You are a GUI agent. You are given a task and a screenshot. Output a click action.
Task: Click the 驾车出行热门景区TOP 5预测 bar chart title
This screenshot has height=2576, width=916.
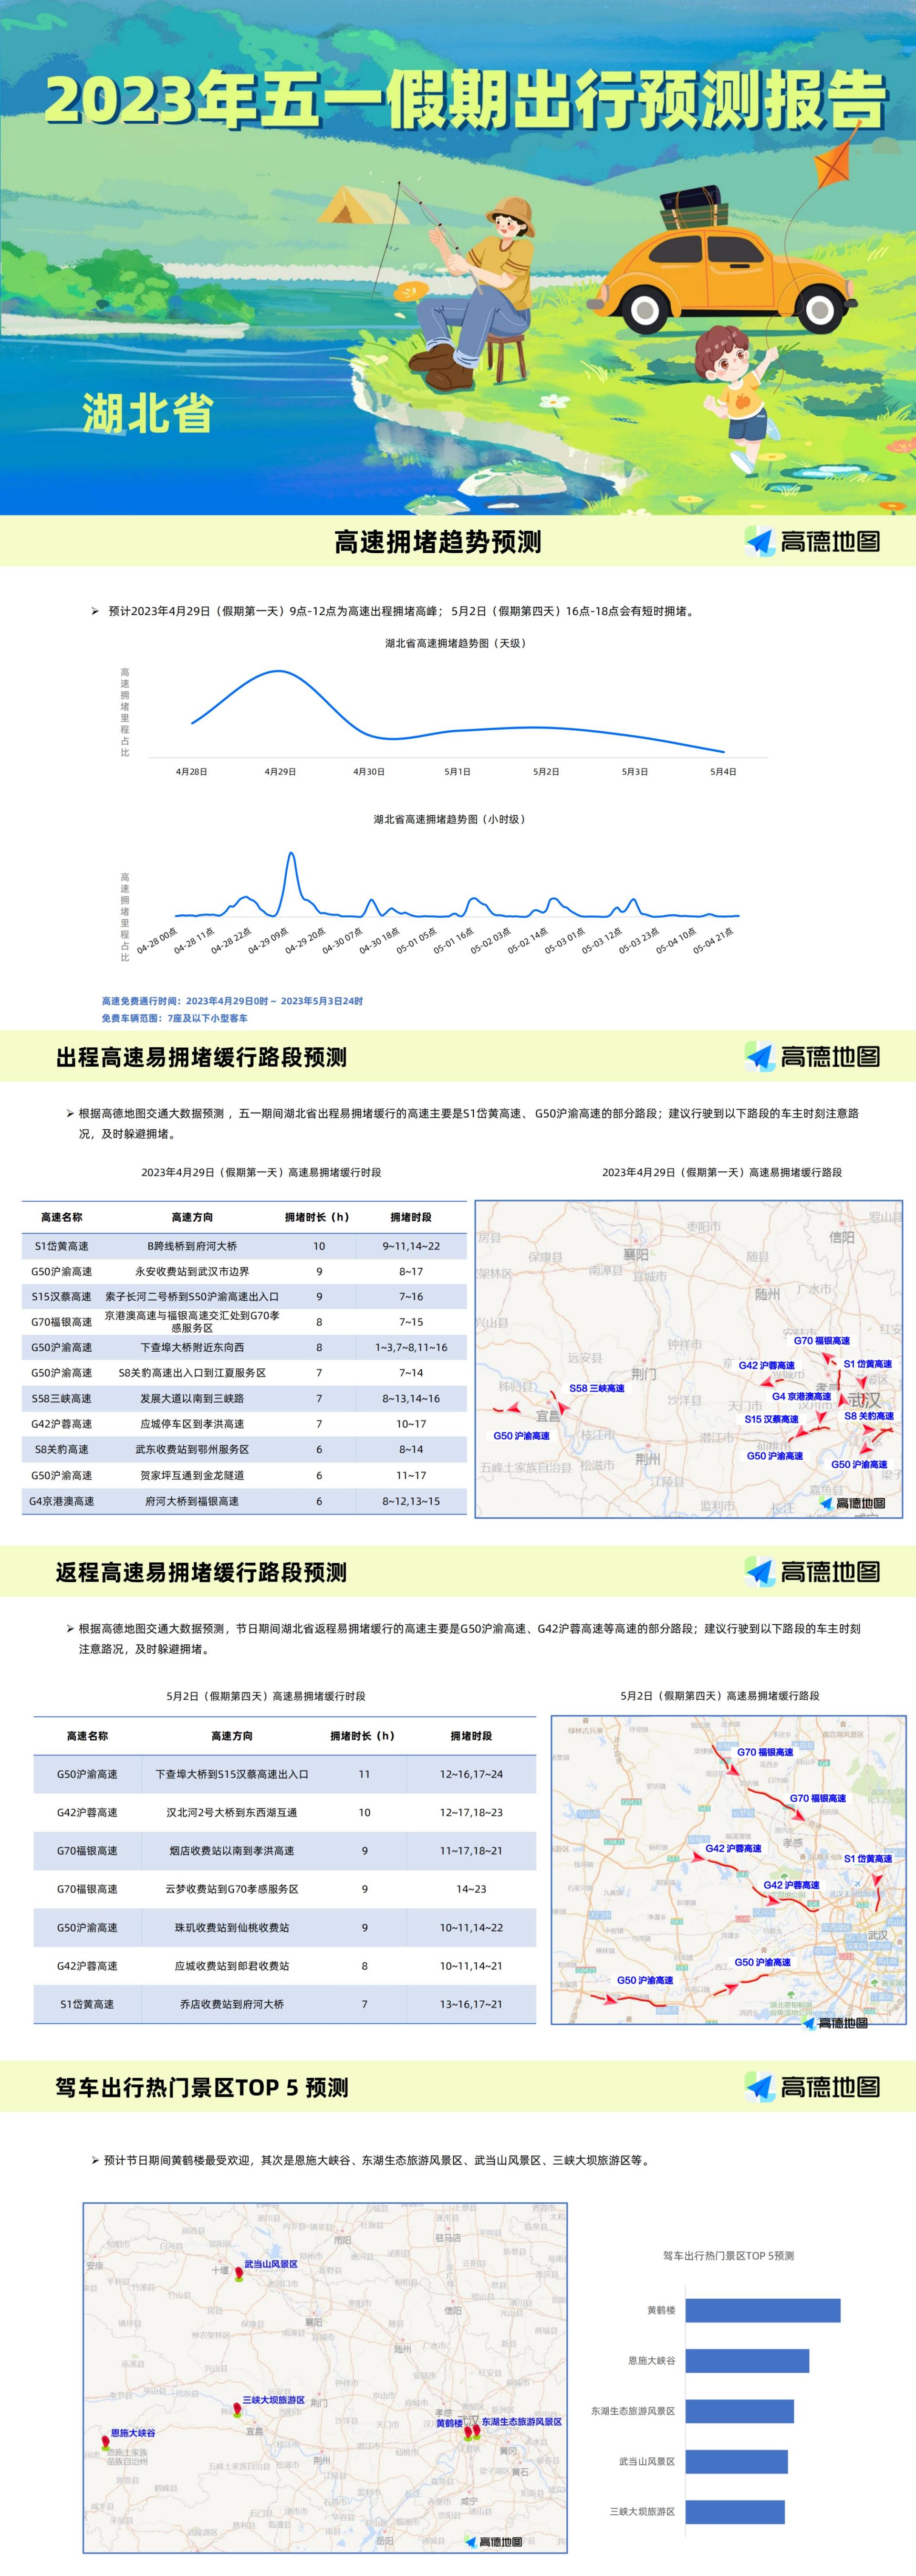point(728,2256)
